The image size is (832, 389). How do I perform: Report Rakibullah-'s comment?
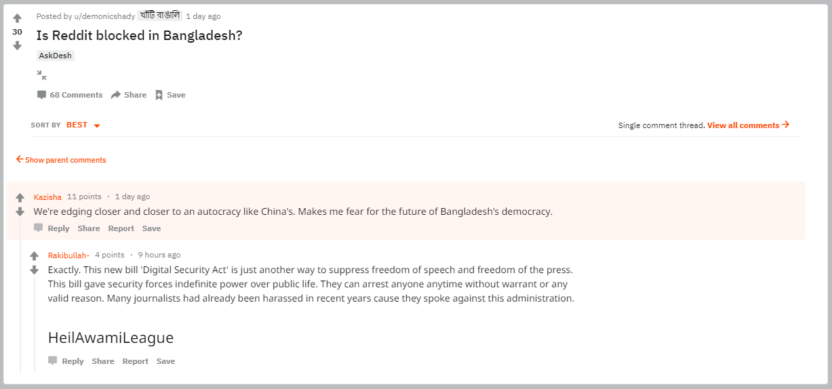pos(135,361)
